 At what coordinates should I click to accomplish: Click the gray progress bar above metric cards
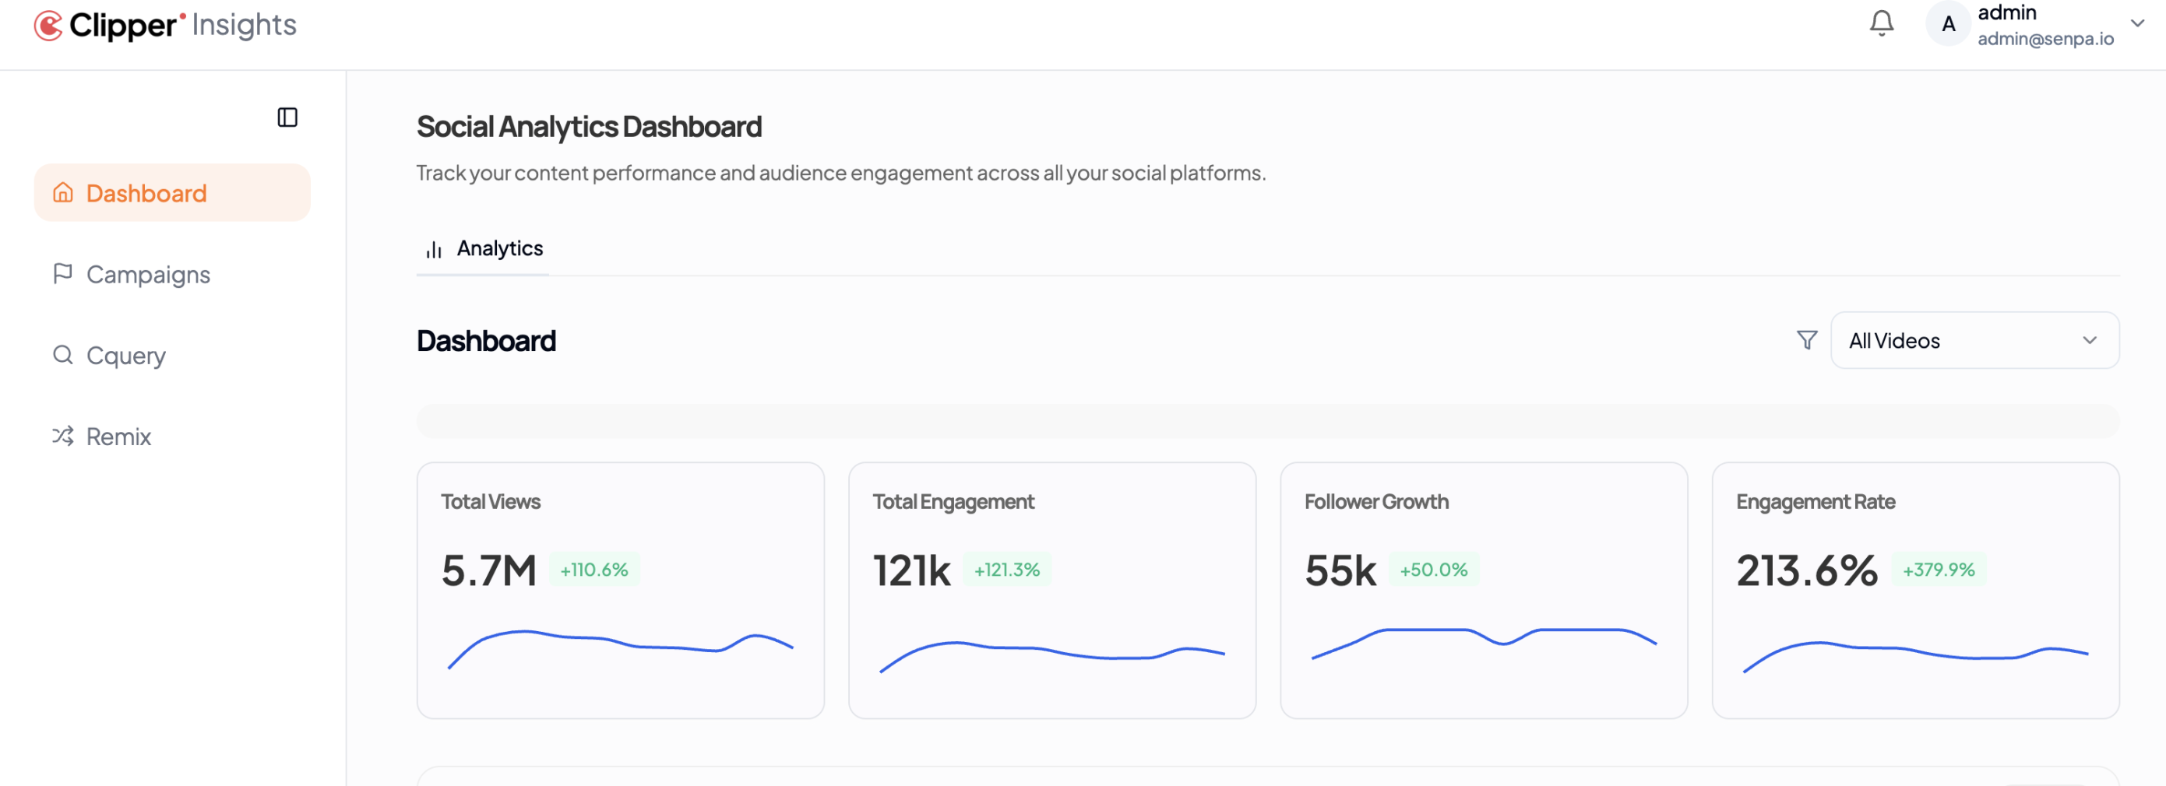1261,420
